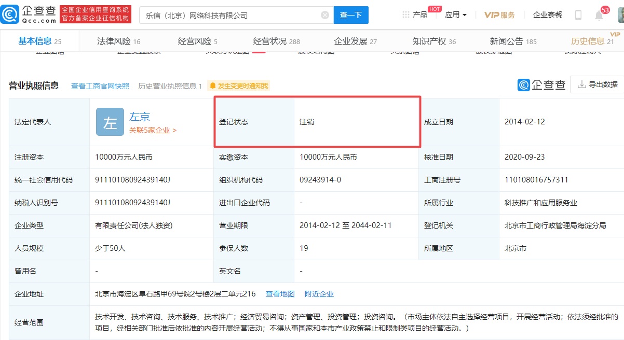This screenshot has height=340, width=624.
Task: Open the grid apps menu beside 产品
Action: pos(408,15)
